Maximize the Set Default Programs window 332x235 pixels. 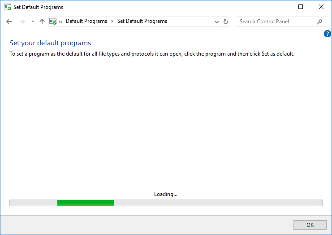pos(301,7)
